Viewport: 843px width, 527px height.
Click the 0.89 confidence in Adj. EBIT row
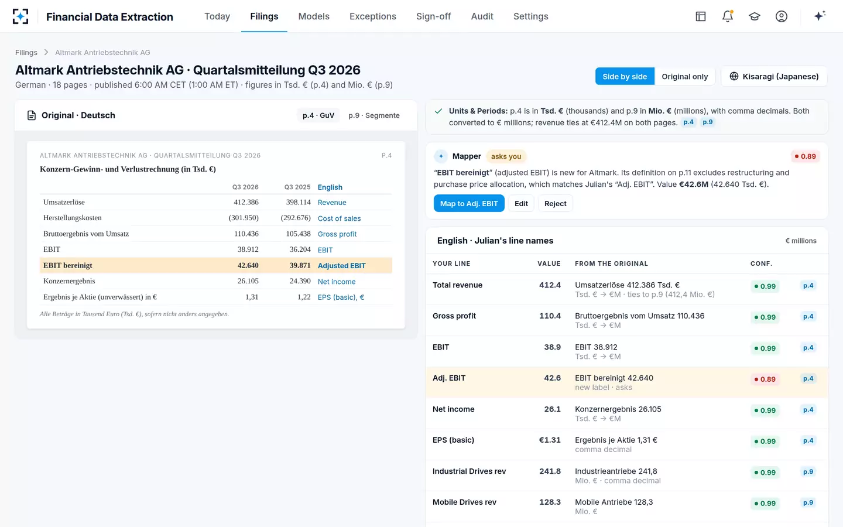coord(765,379)
